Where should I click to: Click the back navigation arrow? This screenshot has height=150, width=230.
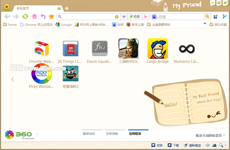[x=7, y=16]
